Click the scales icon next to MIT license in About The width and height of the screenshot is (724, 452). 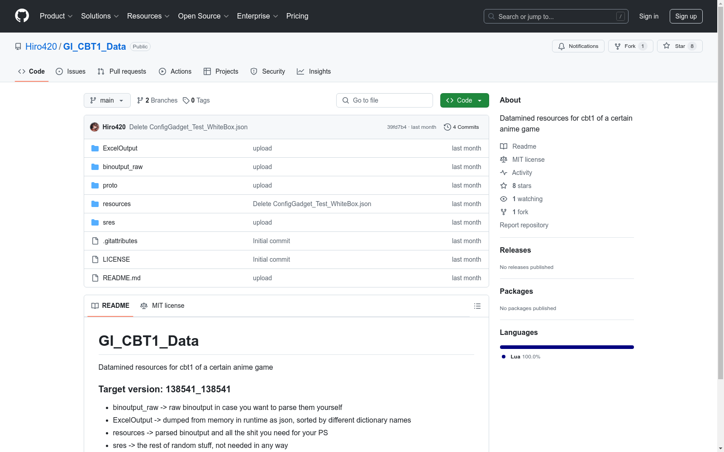point(504,160)
